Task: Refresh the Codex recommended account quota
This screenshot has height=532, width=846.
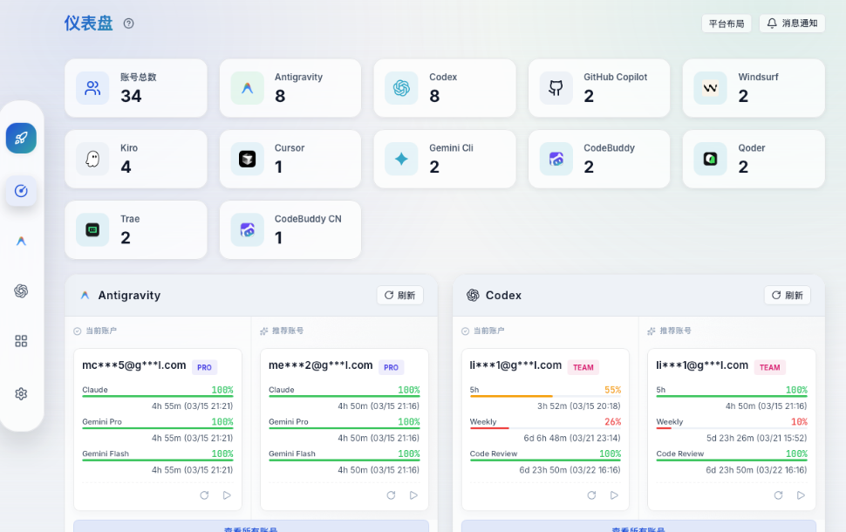Action: pos(779,495)
